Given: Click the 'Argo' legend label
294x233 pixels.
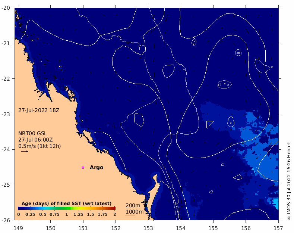Looking at the screenshot, I should pyautogui.click(x=97, y=167).
